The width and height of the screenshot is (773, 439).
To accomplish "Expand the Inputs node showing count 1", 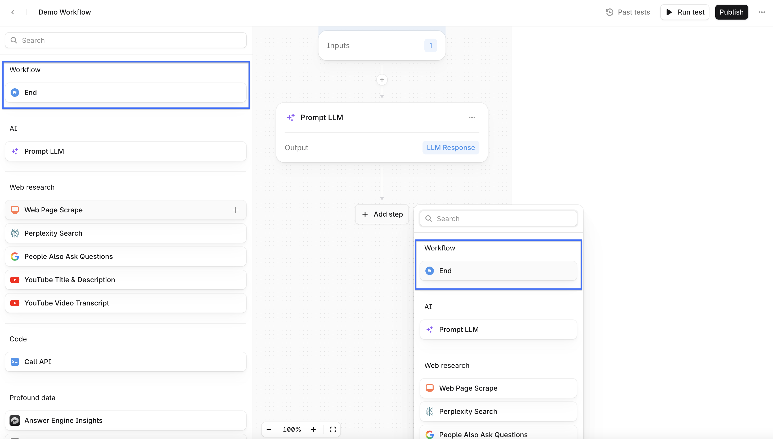I will coord(382,45).
